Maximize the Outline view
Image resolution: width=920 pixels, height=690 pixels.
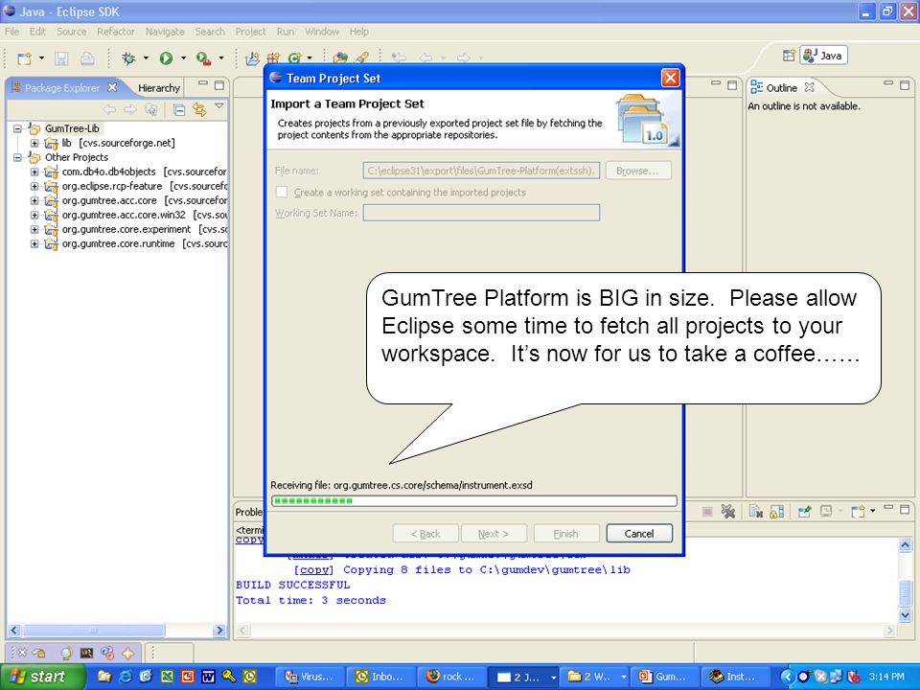point(905,85)
